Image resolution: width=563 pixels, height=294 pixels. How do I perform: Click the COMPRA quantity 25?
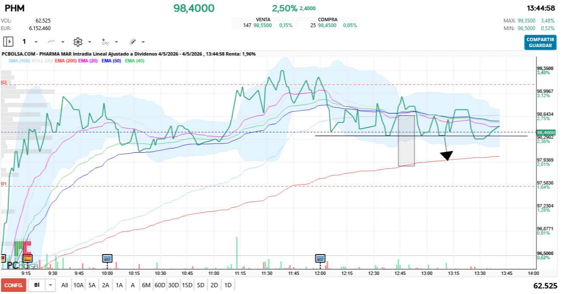[x=313, y=25]
